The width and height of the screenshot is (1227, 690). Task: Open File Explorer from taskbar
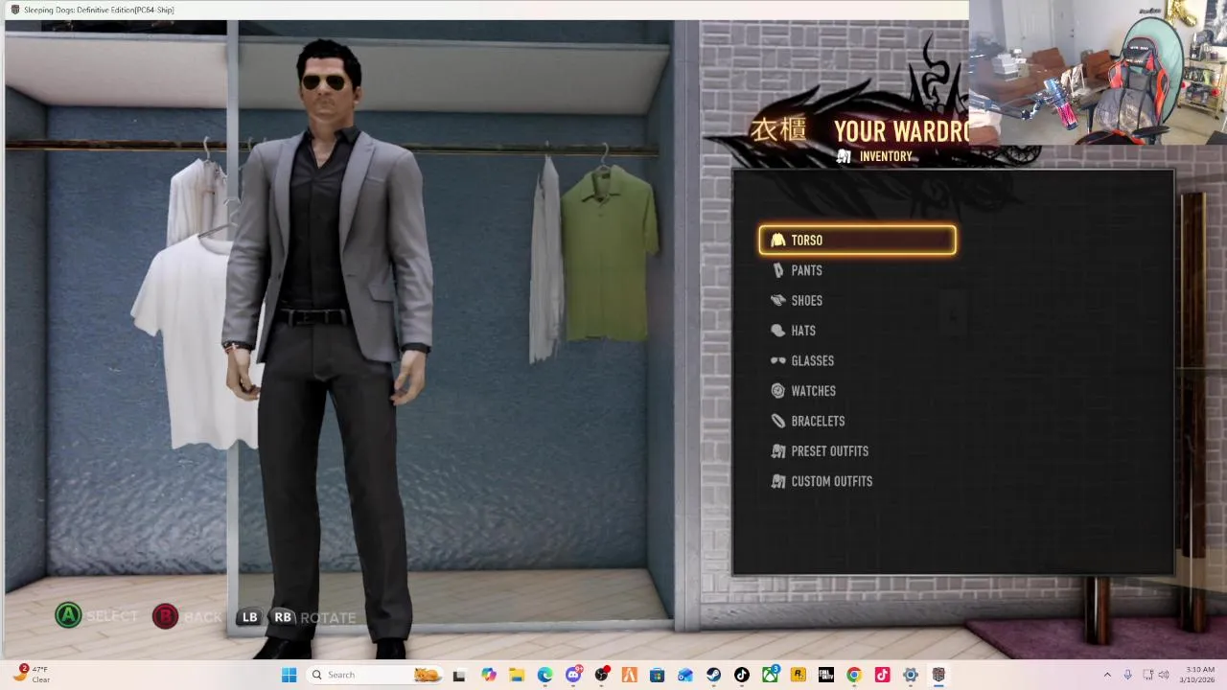click(516, 675)
